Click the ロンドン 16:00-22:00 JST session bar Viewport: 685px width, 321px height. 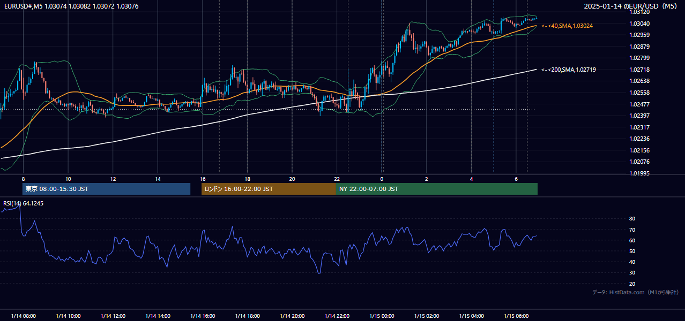click(269, 189)
